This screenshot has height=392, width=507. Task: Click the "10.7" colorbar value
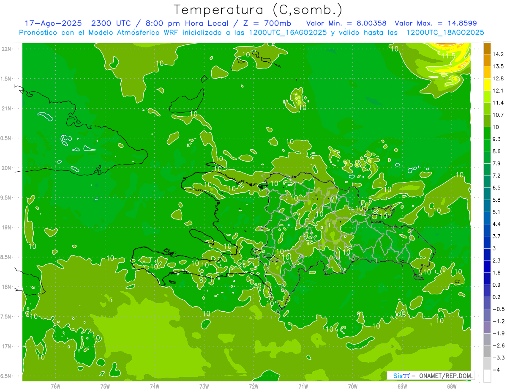point(498,115)
